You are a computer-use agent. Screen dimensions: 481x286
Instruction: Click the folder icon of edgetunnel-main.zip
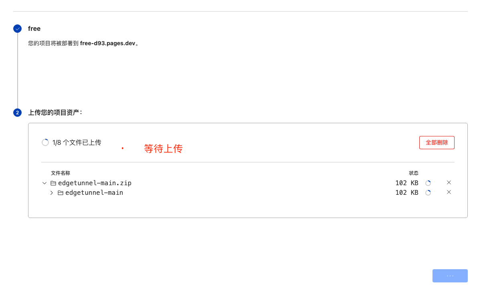53,183
